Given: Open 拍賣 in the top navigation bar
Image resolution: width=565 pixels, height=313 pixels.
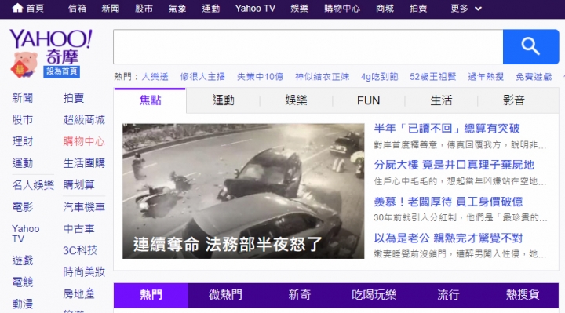Looking at the screenshot, I should (x=418, y=9).
